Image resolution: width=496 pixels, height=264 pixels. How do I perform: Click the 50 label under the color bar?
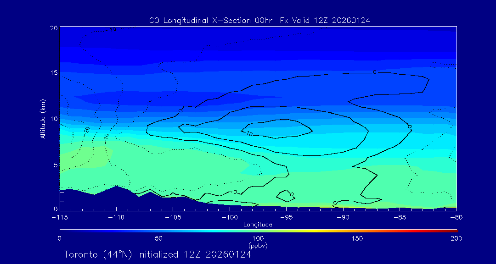click(158, 238)
